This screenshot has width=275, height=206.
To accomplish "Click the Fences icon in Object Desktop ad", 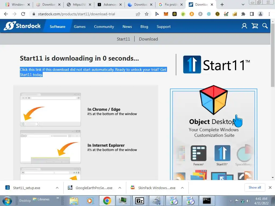I will [x=198, y=153].
